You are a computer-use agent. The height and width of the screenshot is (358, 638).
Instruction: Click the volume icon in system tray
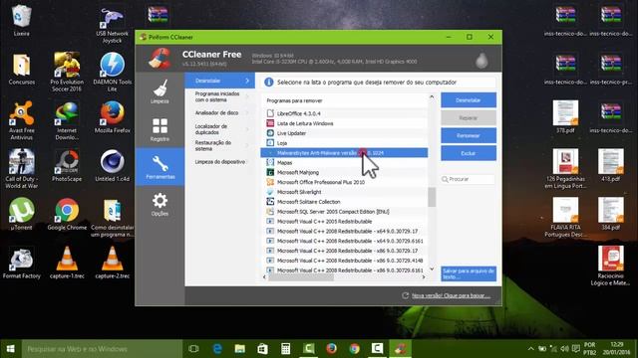[565, 349]
